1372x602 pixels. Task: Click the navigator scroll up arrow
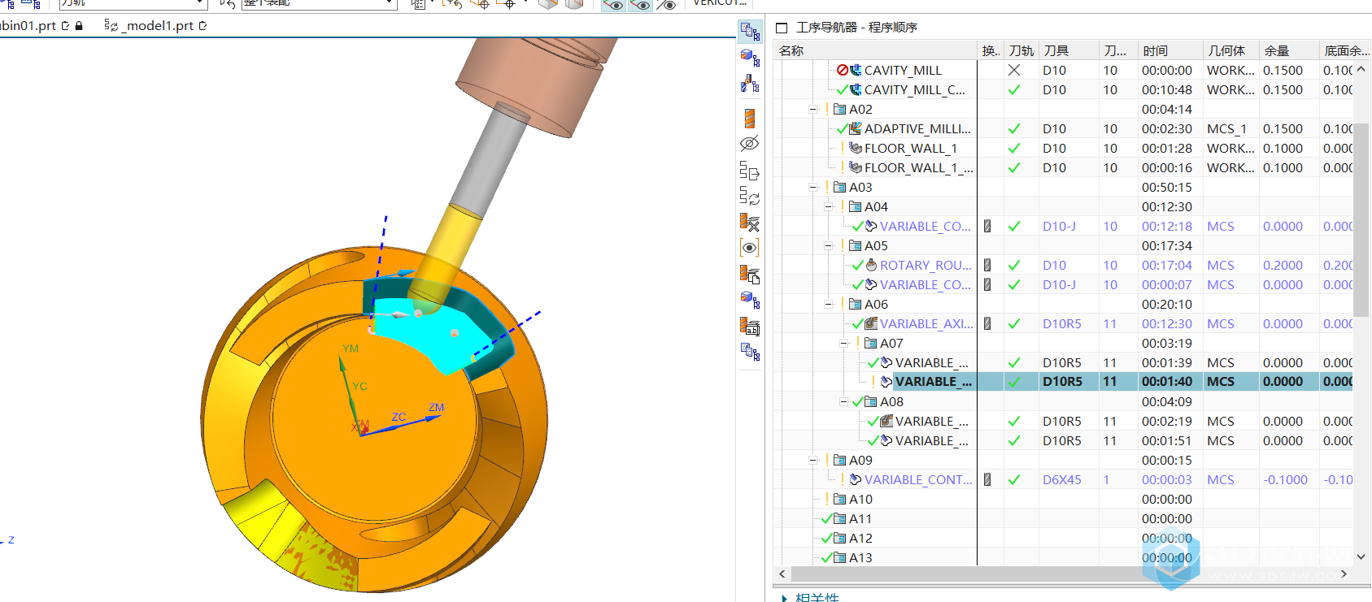point(1361,70)
